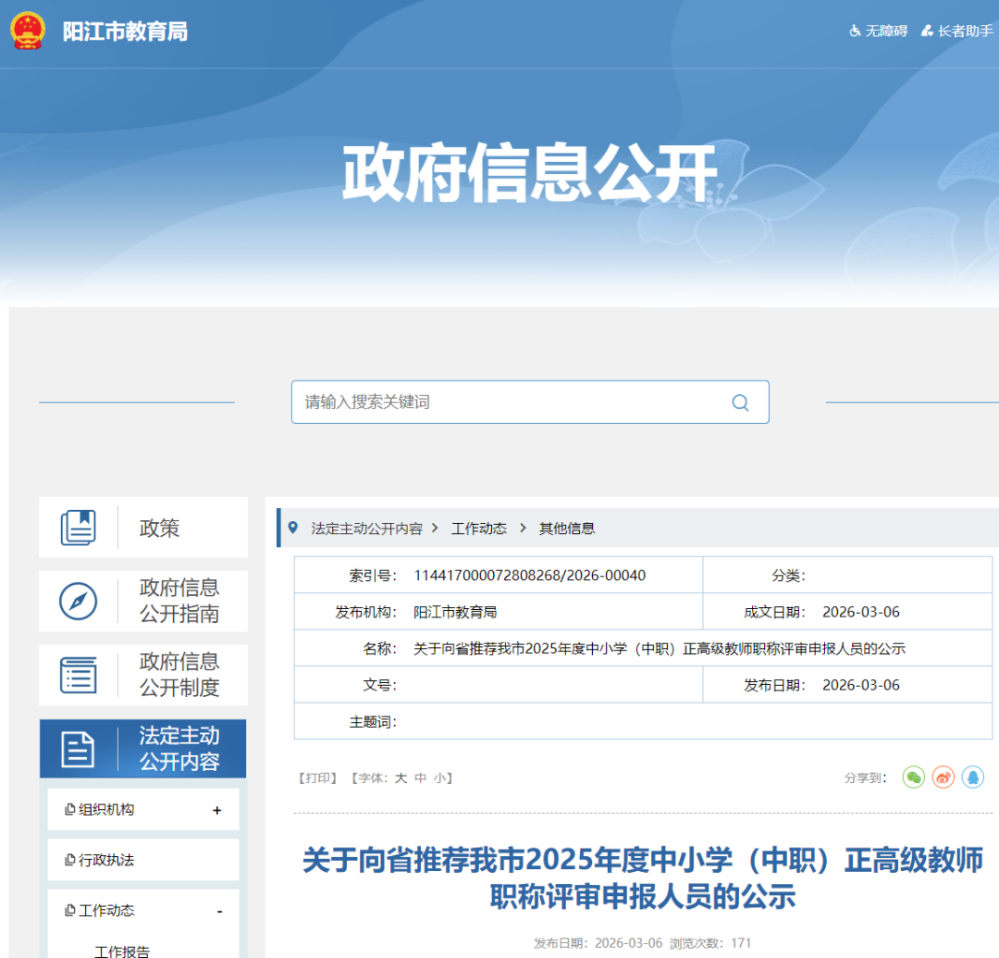
Task: Click the 打印 print link
Action: coord(317,778)
